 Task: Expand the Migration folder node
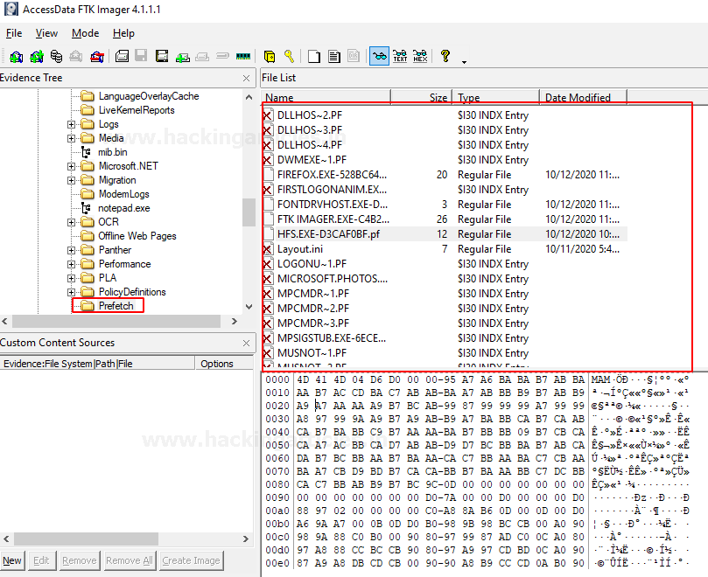(72, 180)
